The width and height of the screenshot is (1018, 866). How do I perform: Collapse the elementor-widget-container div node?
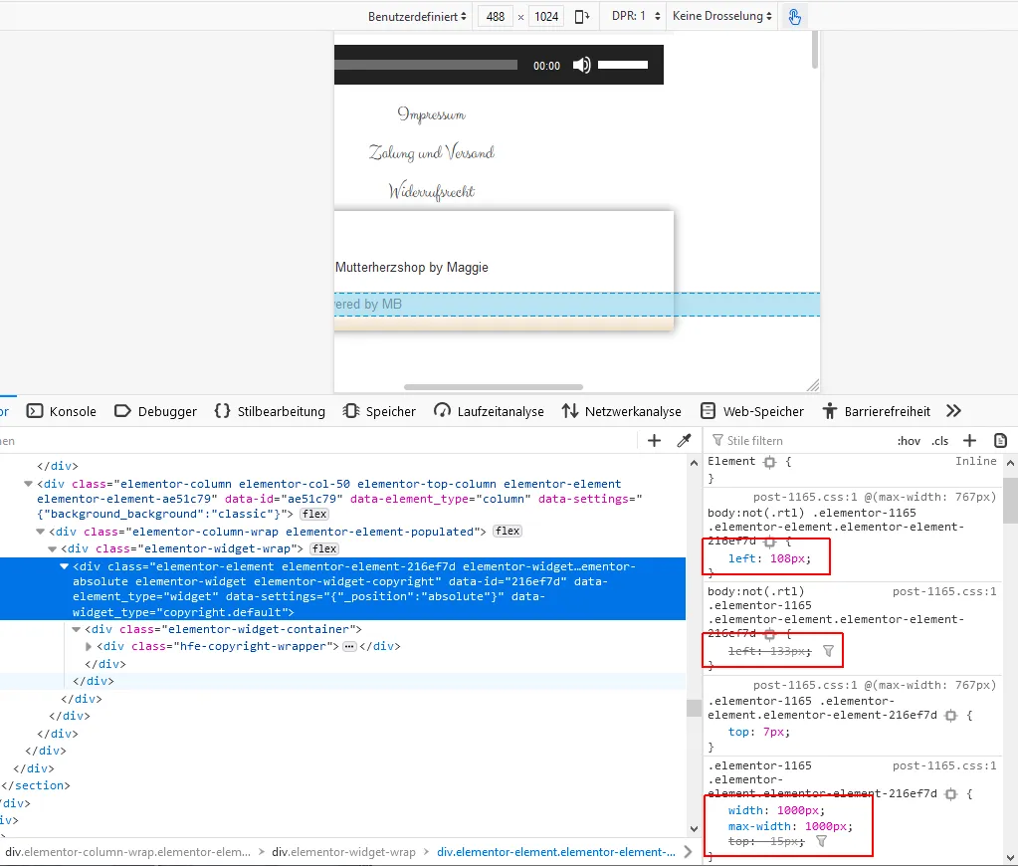pyautogui.click(x=77, y=629)
